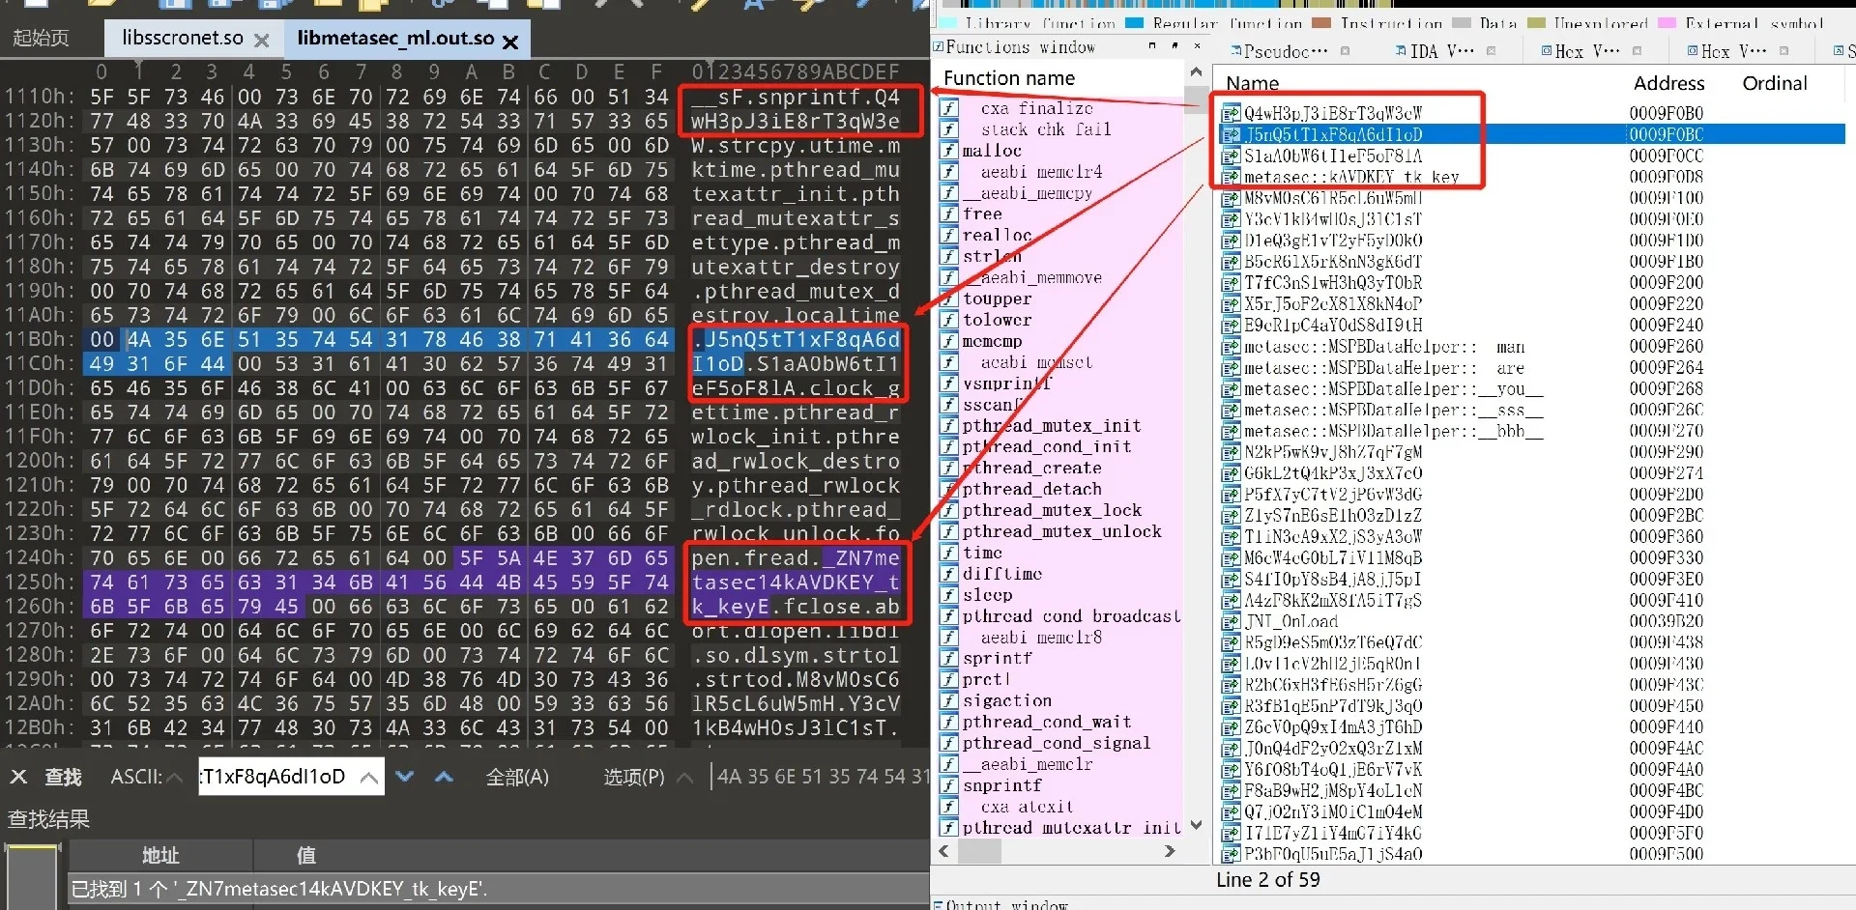Click the 1110h: offset label

41,97
